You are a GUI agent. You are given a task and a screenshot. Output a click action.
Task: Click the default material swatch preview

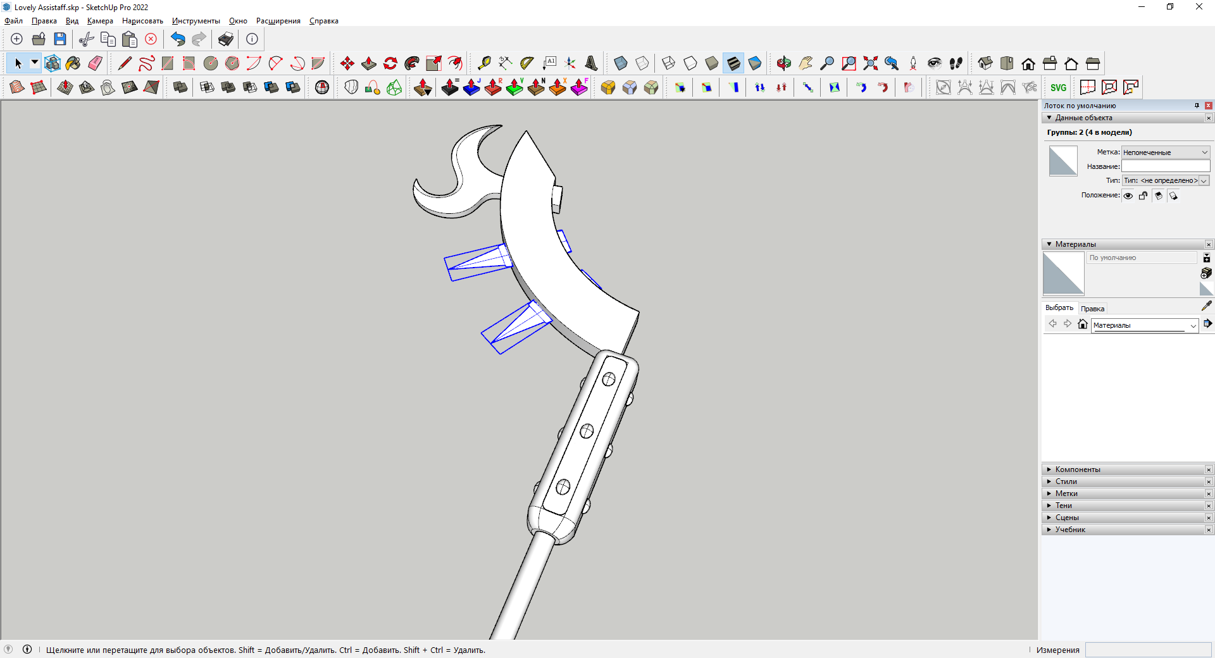click(1063, 273)
